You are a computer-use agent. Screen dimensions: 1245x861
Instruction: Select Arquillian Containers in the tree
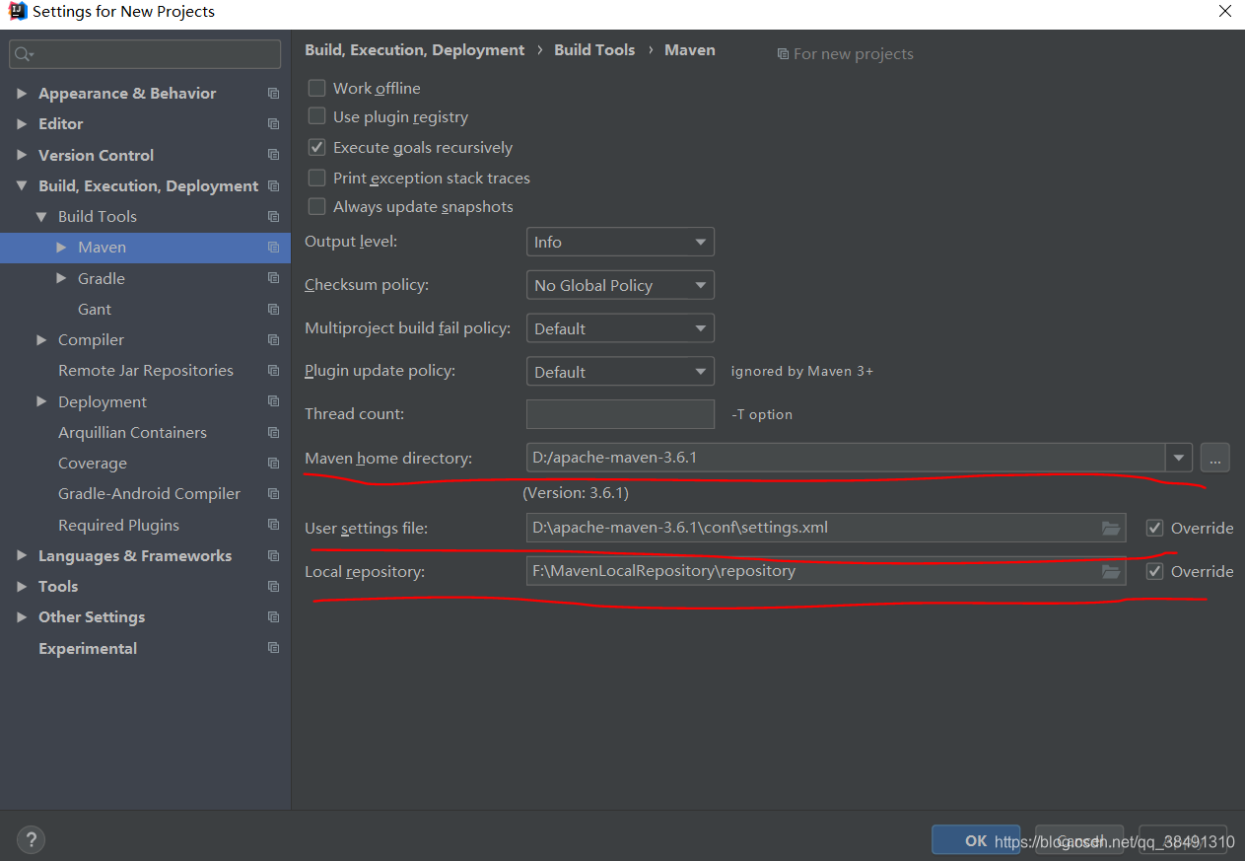pyautogui.click(x=132, y=433)
